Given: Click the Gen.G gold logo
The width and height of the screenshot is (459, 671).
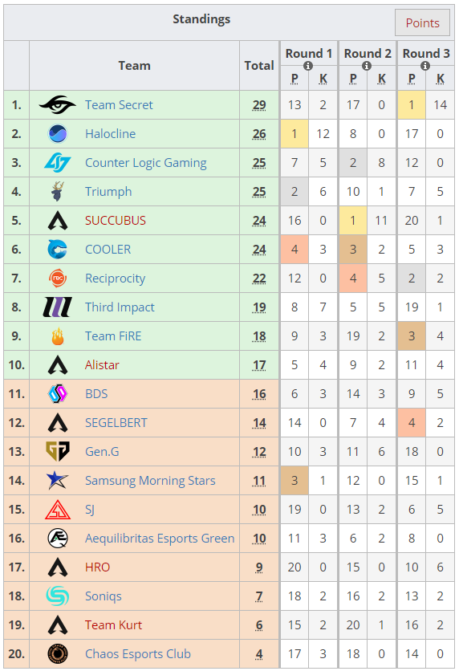Looking at the screenshot, I should click(57, 451).
